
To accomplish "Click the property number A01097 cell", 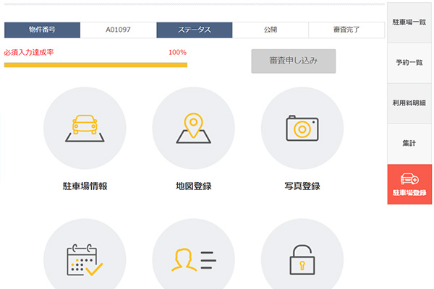I will tap(118, 30).
